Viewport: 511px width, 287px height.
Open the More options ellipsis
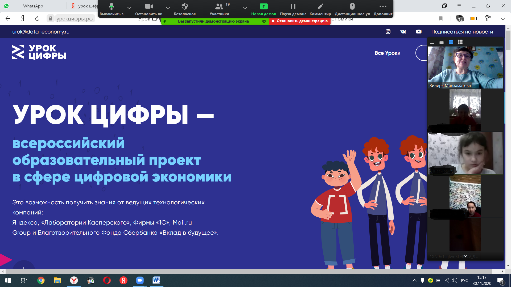tap(383, 7)
